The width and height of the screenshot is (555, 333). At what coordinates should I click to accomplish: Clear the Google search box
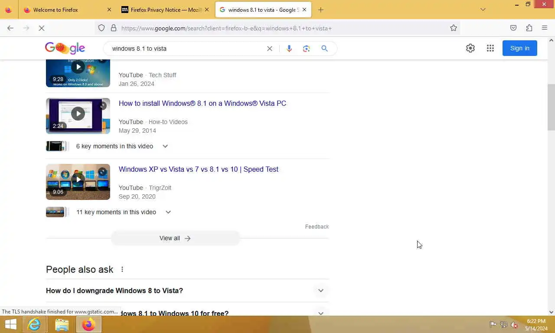(x=270, y=49)
